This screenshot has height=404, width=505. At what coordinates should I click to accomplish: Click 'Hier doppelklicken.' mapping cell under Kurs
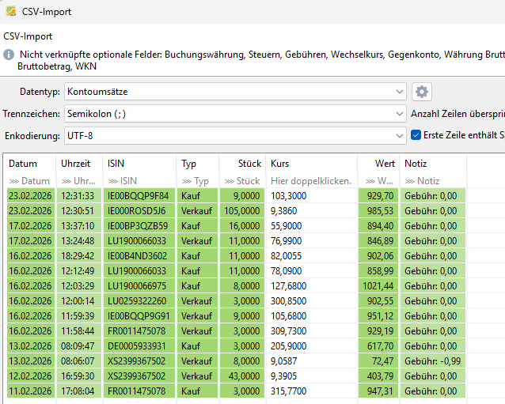[x=310, y=181]
